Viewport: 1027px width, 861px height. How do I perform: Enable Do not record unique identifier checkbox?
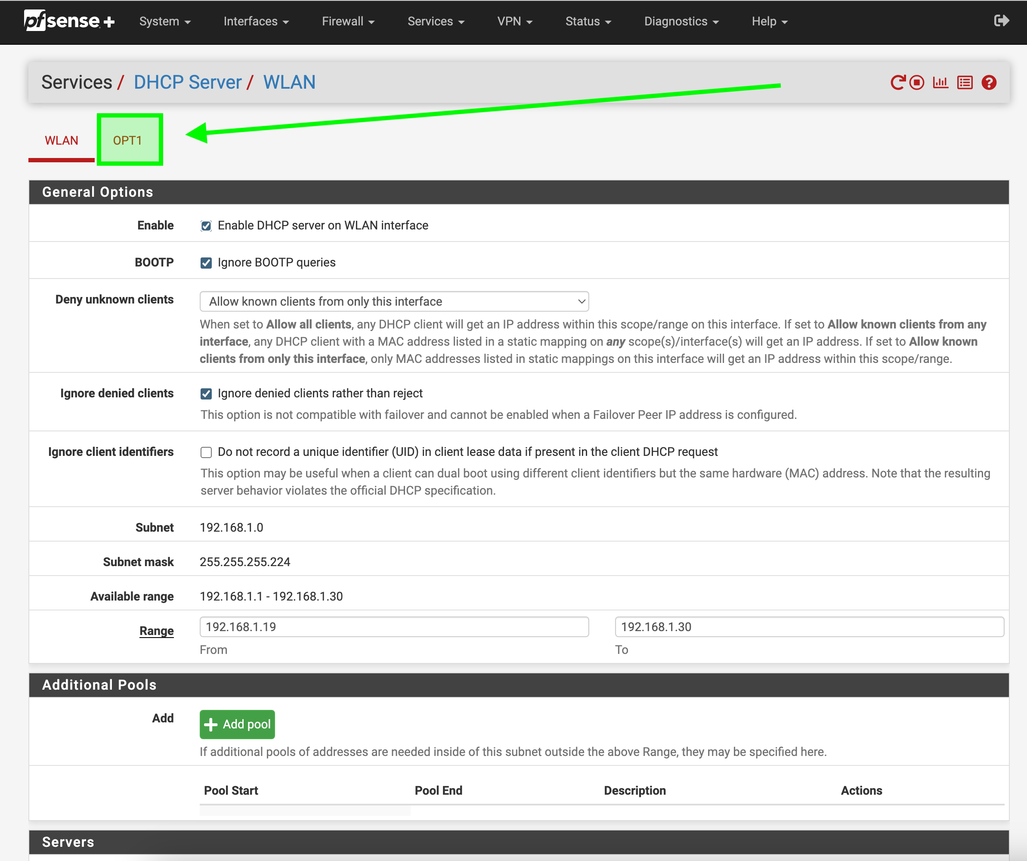[206, 452]
